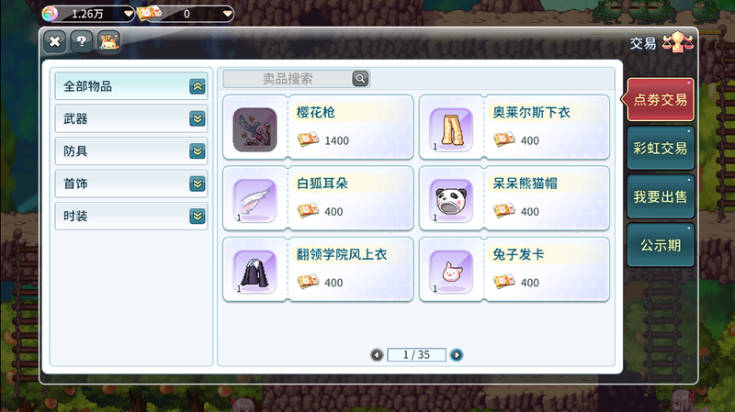Viewport: 735px width, 412px height.
Task: Switch to the 彩虹交易 tab
Action: pos(660,149)
